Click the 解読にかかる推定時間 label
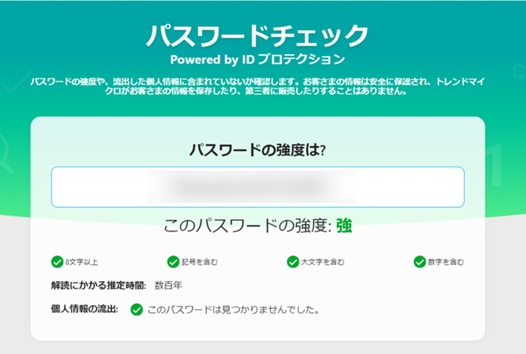This screenshot has height=354, width=526. [98, 285]
